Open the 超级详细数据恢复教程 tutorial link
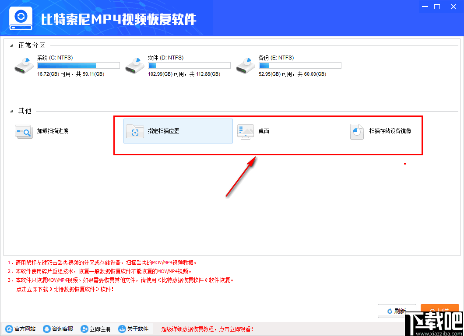 pyautogui.click(x=207, y=329)
